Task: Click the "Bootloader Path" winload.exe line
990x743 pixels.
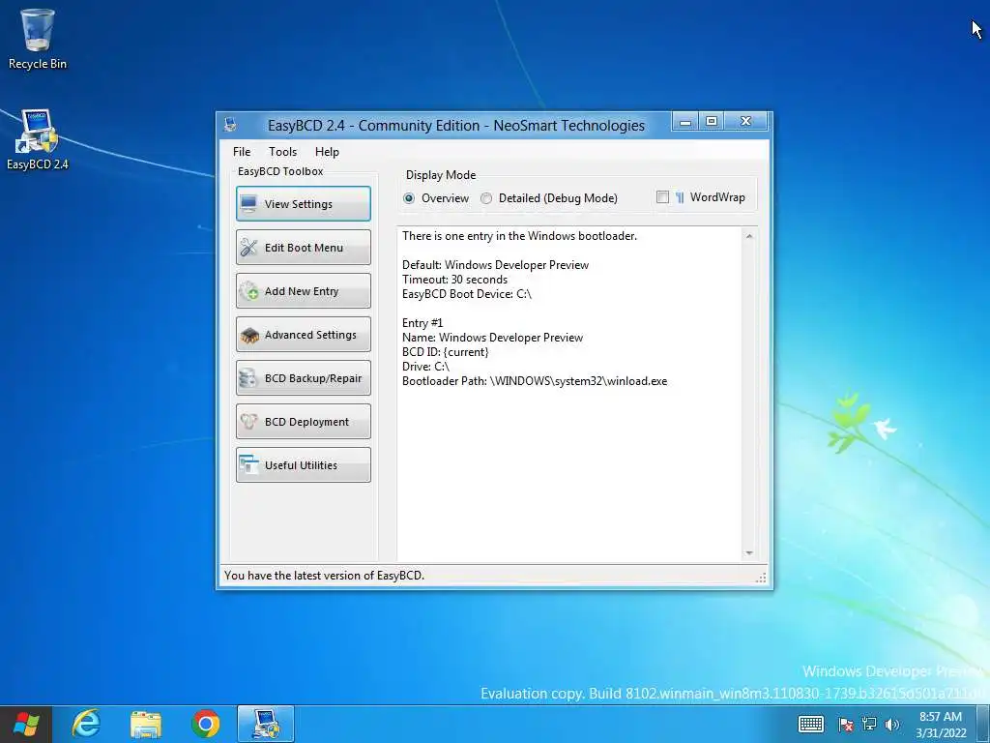Action: coord(535,381)
